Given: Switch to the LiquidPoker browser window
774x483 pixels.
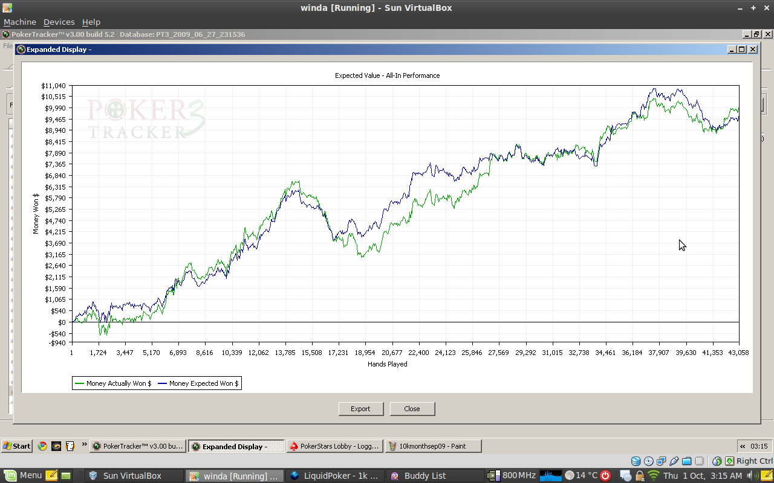Looking at the screenshot, I should pos(334,476).
